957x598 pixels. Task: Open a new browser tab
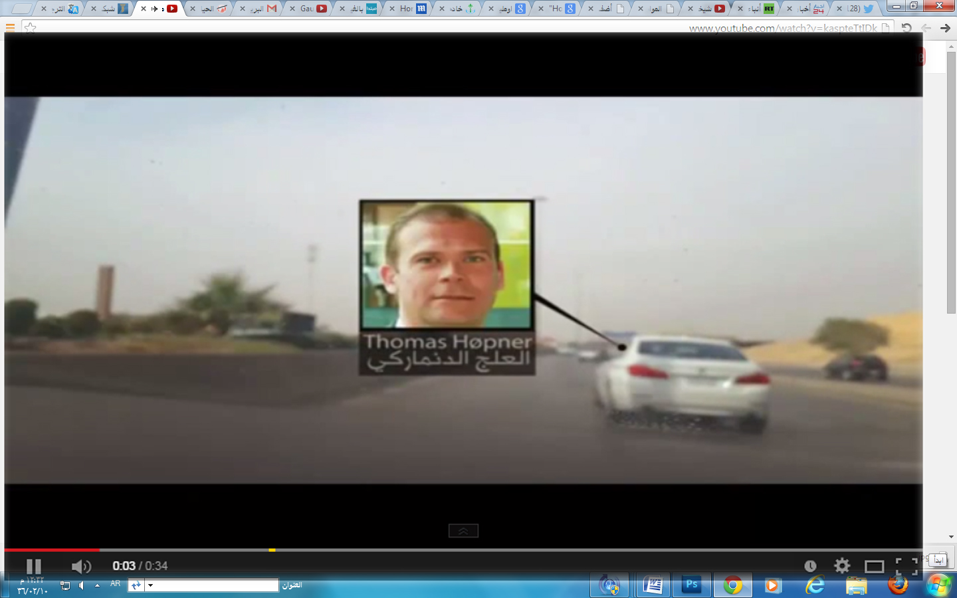pos(21,9)
